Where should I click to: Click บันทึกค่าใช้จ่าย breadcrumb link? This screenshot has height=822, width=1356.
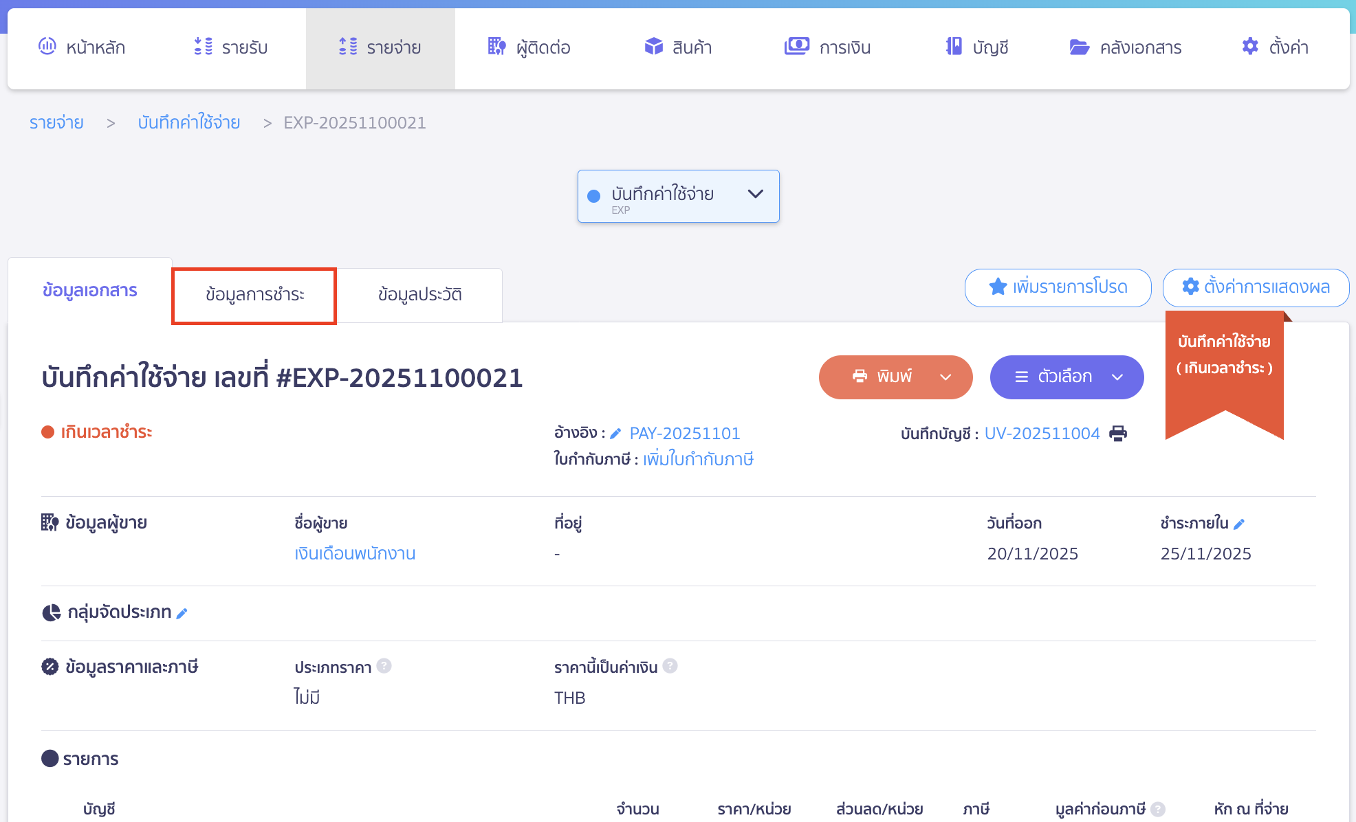click(189, 123)
